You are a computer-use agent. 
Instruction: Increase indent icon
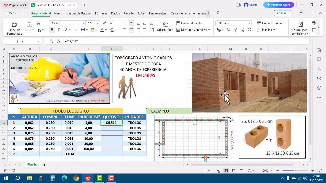151,23
